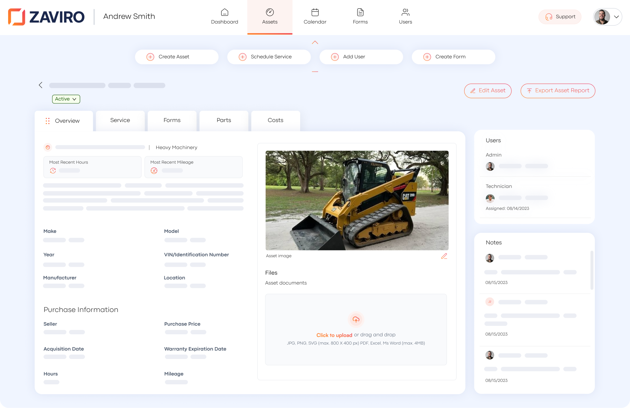Collapse quick actions with the up chevron
Image resolution: width=630 pixels, height=408 pixels.
(315, 43)
